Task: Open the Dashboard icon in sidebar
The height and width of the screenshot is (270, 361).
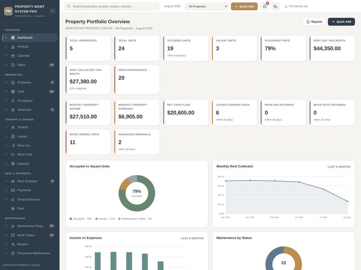Action: tap(13, 38)
